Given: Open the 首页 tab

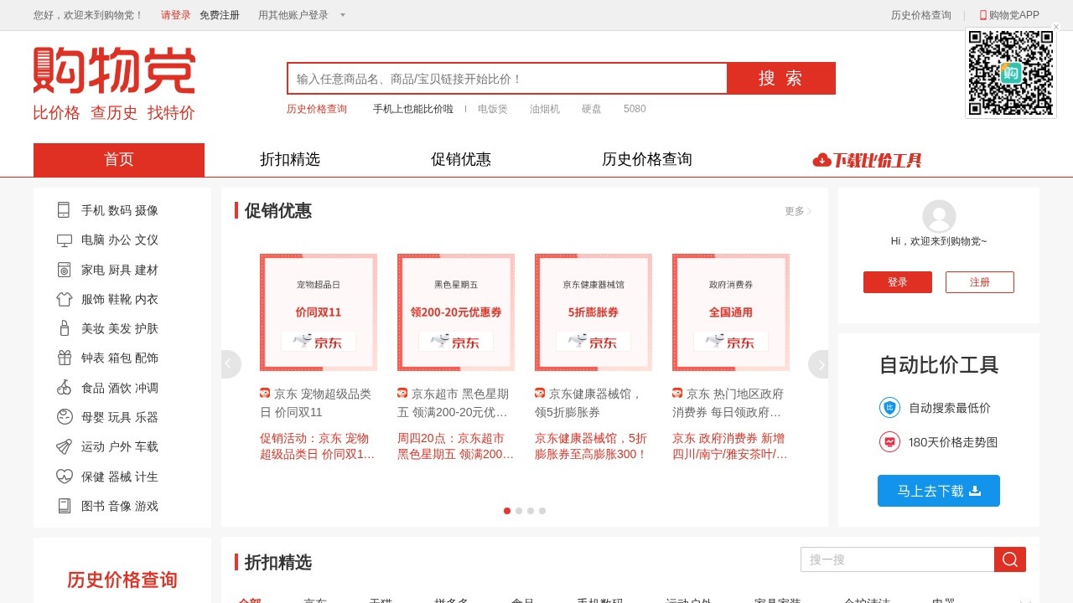Looking at the screenshot, I should point(119,160).
